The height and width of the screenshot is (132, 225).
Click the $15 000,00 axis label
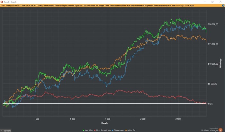point(213,44)
